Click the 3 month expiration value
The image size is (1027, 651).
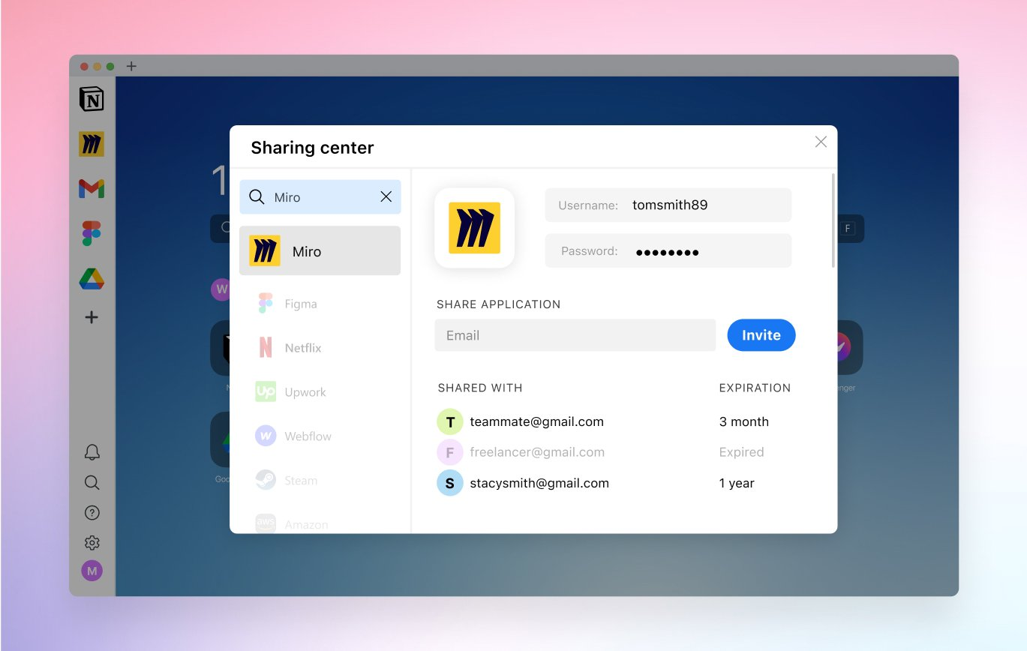743,421
